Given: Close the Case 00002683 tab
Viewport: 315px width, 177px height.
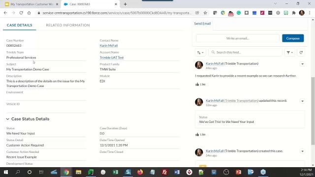Looking at the screenshot, I should pos(116,4).
